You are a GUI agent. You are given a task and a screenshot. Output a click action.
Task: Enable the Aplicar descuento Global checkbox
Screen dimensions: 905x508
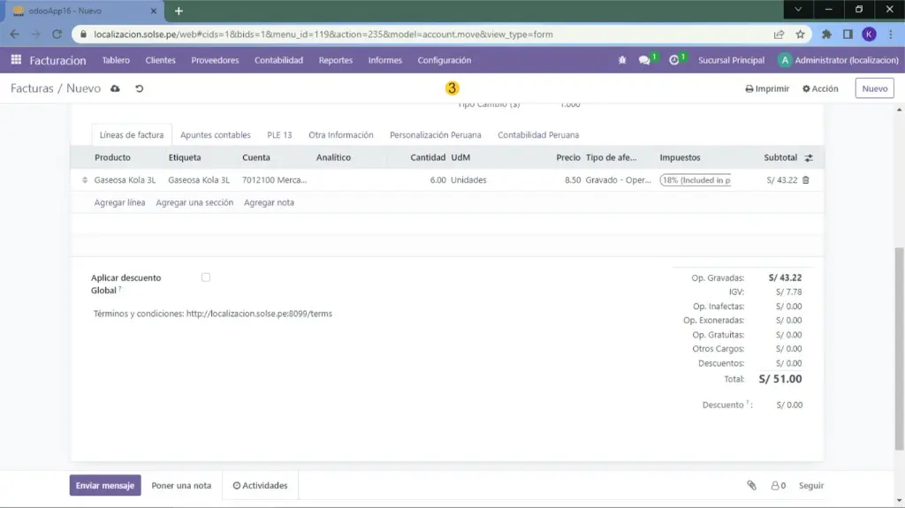pyautogui.click(x=206, y=277)
